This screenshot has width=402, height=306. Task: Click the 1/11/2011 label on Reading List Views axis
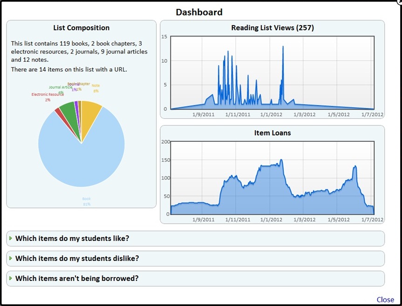coord(238,114)
